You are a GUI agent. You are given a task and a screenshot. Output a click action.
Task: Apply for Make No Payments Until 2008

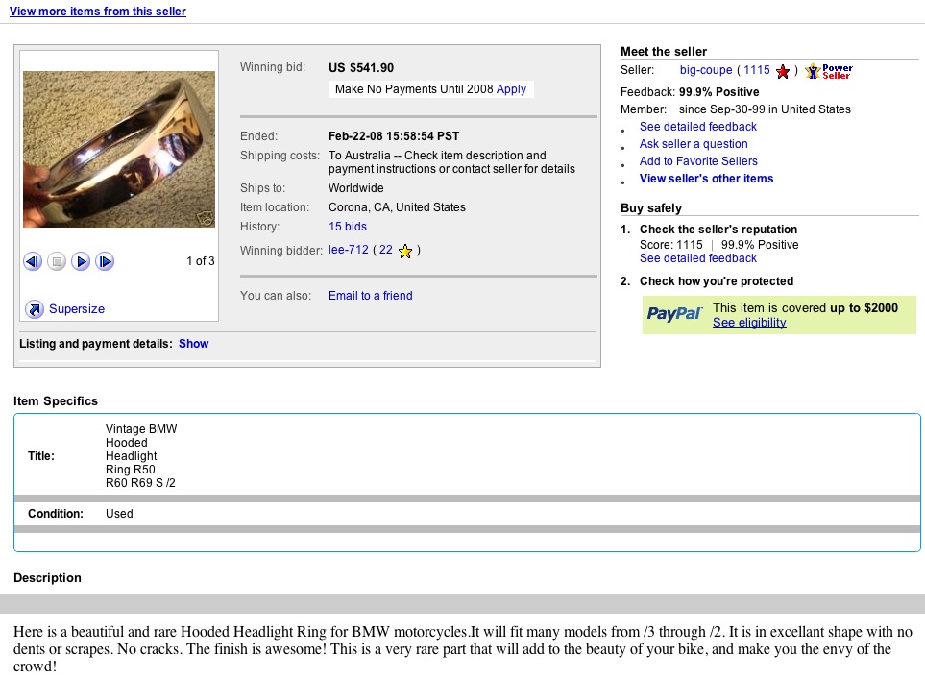point(511,89)
